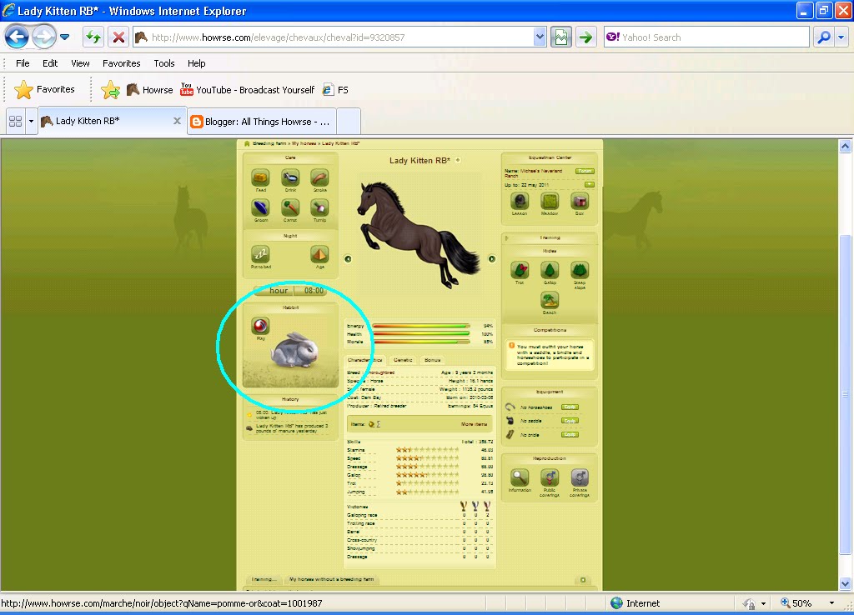854x615 pixels.
Task: Open More items for the horse
Action: point(474,424)
